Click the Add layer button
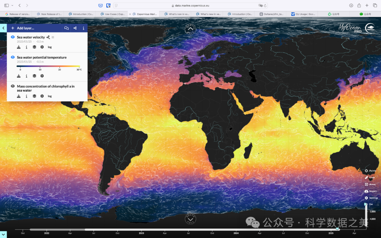 coord(23,28)
